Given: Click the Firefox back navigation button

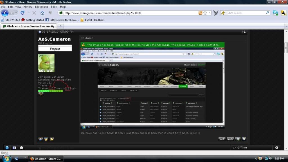Looking at the screenshot, I should pyautogui.click(x=5, y=13).
